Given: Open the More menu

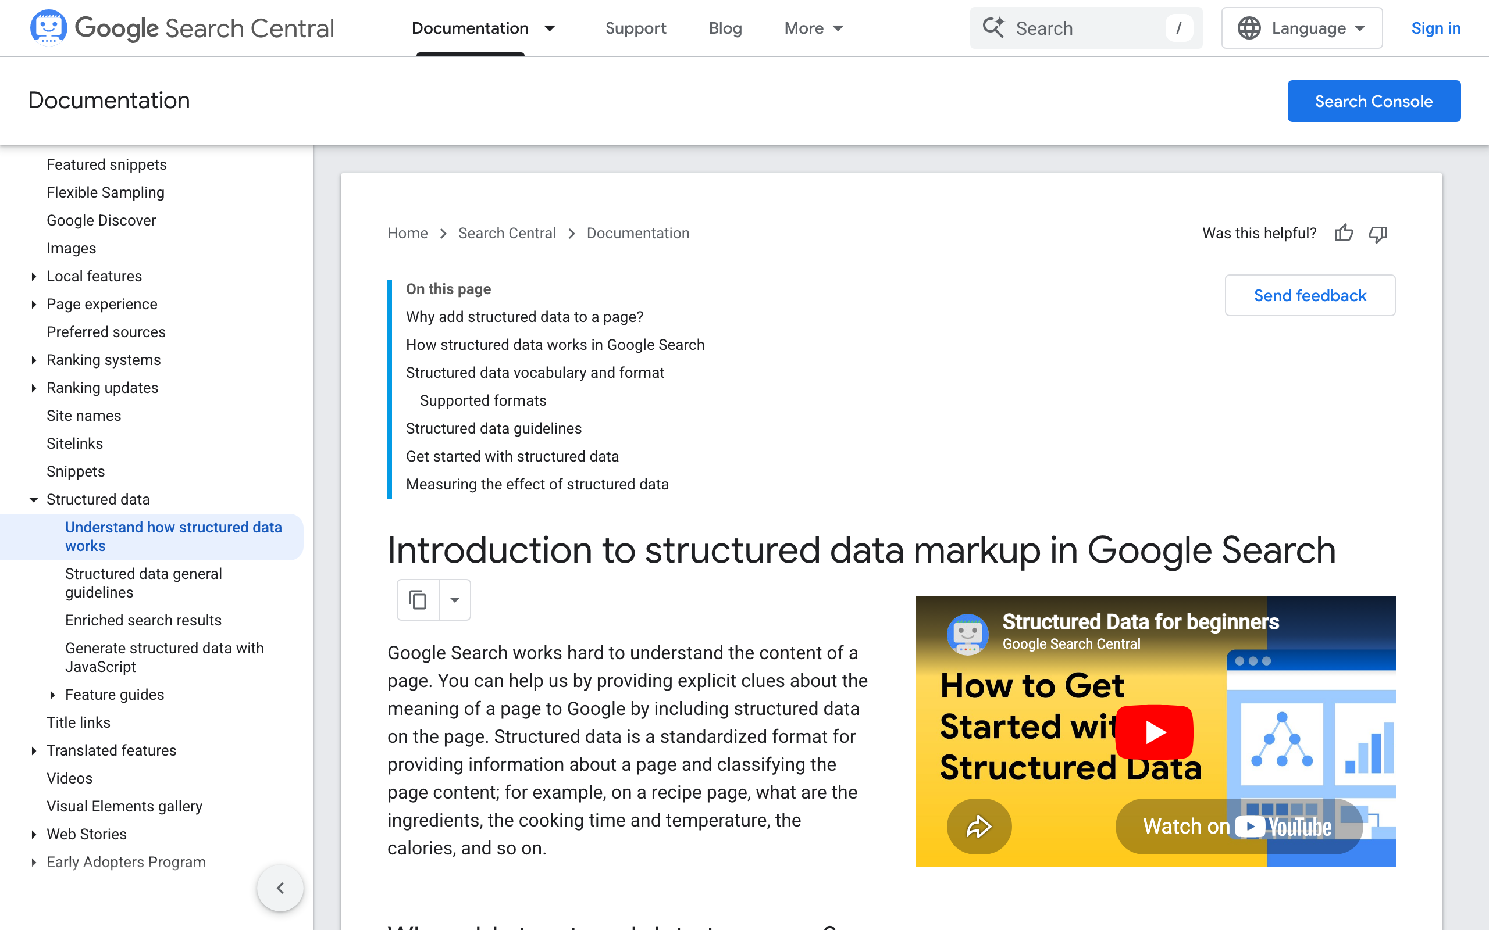Looking at the screenshot, I should pos(813,28).
